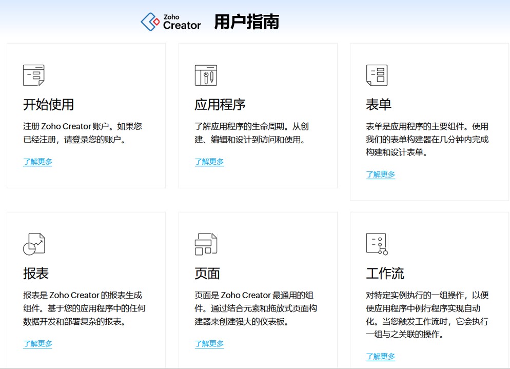Click the 用户指南 page title

pyautogui.click(x=247, y=22)
